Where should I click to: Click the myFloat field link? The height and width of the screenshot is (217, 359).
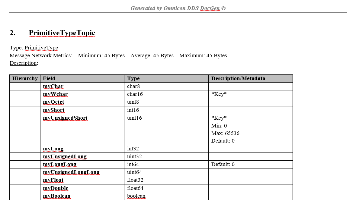(53, 180)
